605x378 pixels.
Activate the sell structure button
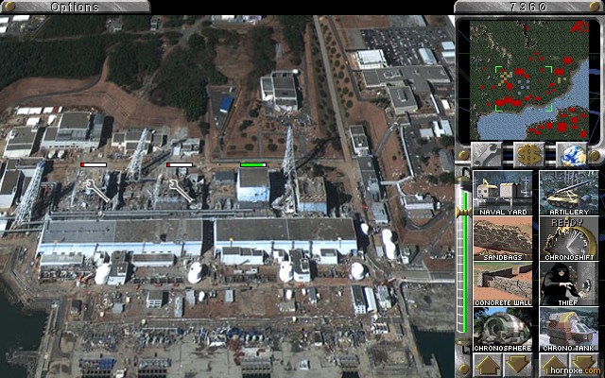pyautogui.click(x=528, y=154)
